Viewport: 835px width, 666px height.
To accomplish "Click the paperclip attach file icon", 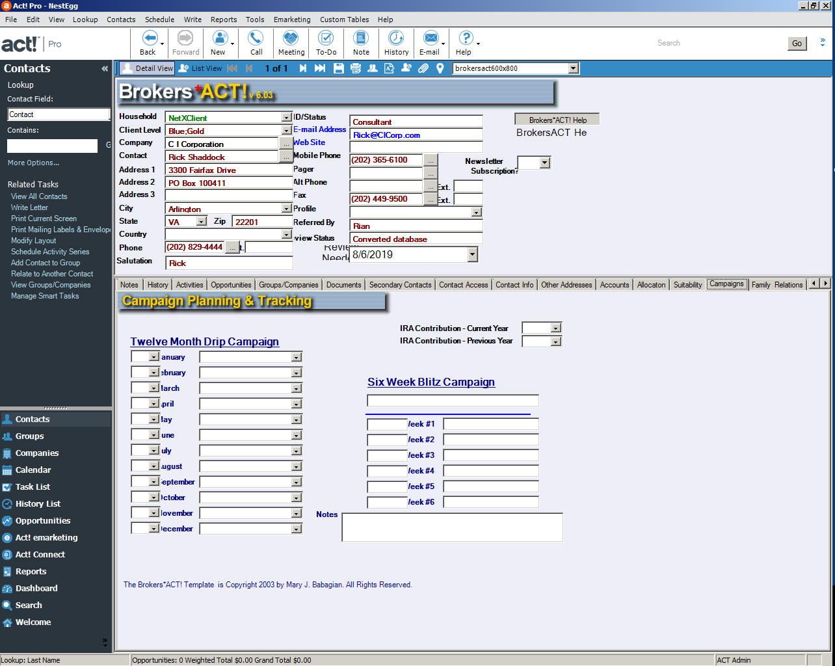I will click(x=423, y=68).
